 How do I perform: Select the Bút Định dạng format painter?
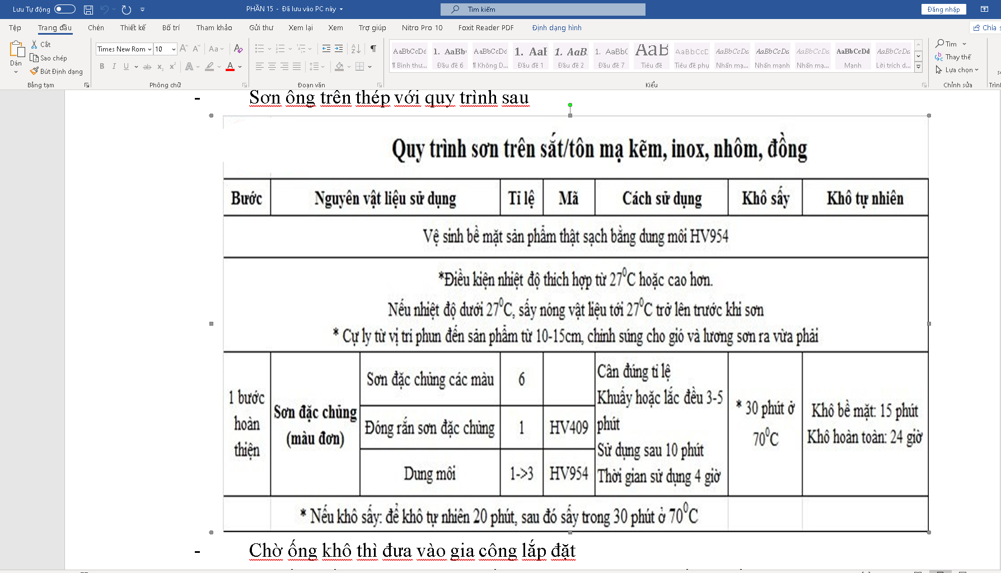pos(57,71)
